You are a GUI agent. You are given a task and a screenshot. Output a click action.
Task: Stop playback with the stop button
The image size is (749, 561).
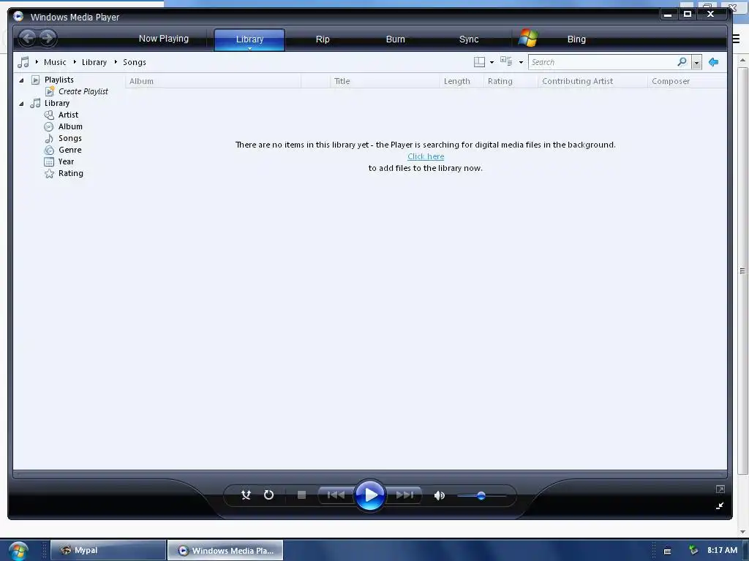click(x=301, y=495)
